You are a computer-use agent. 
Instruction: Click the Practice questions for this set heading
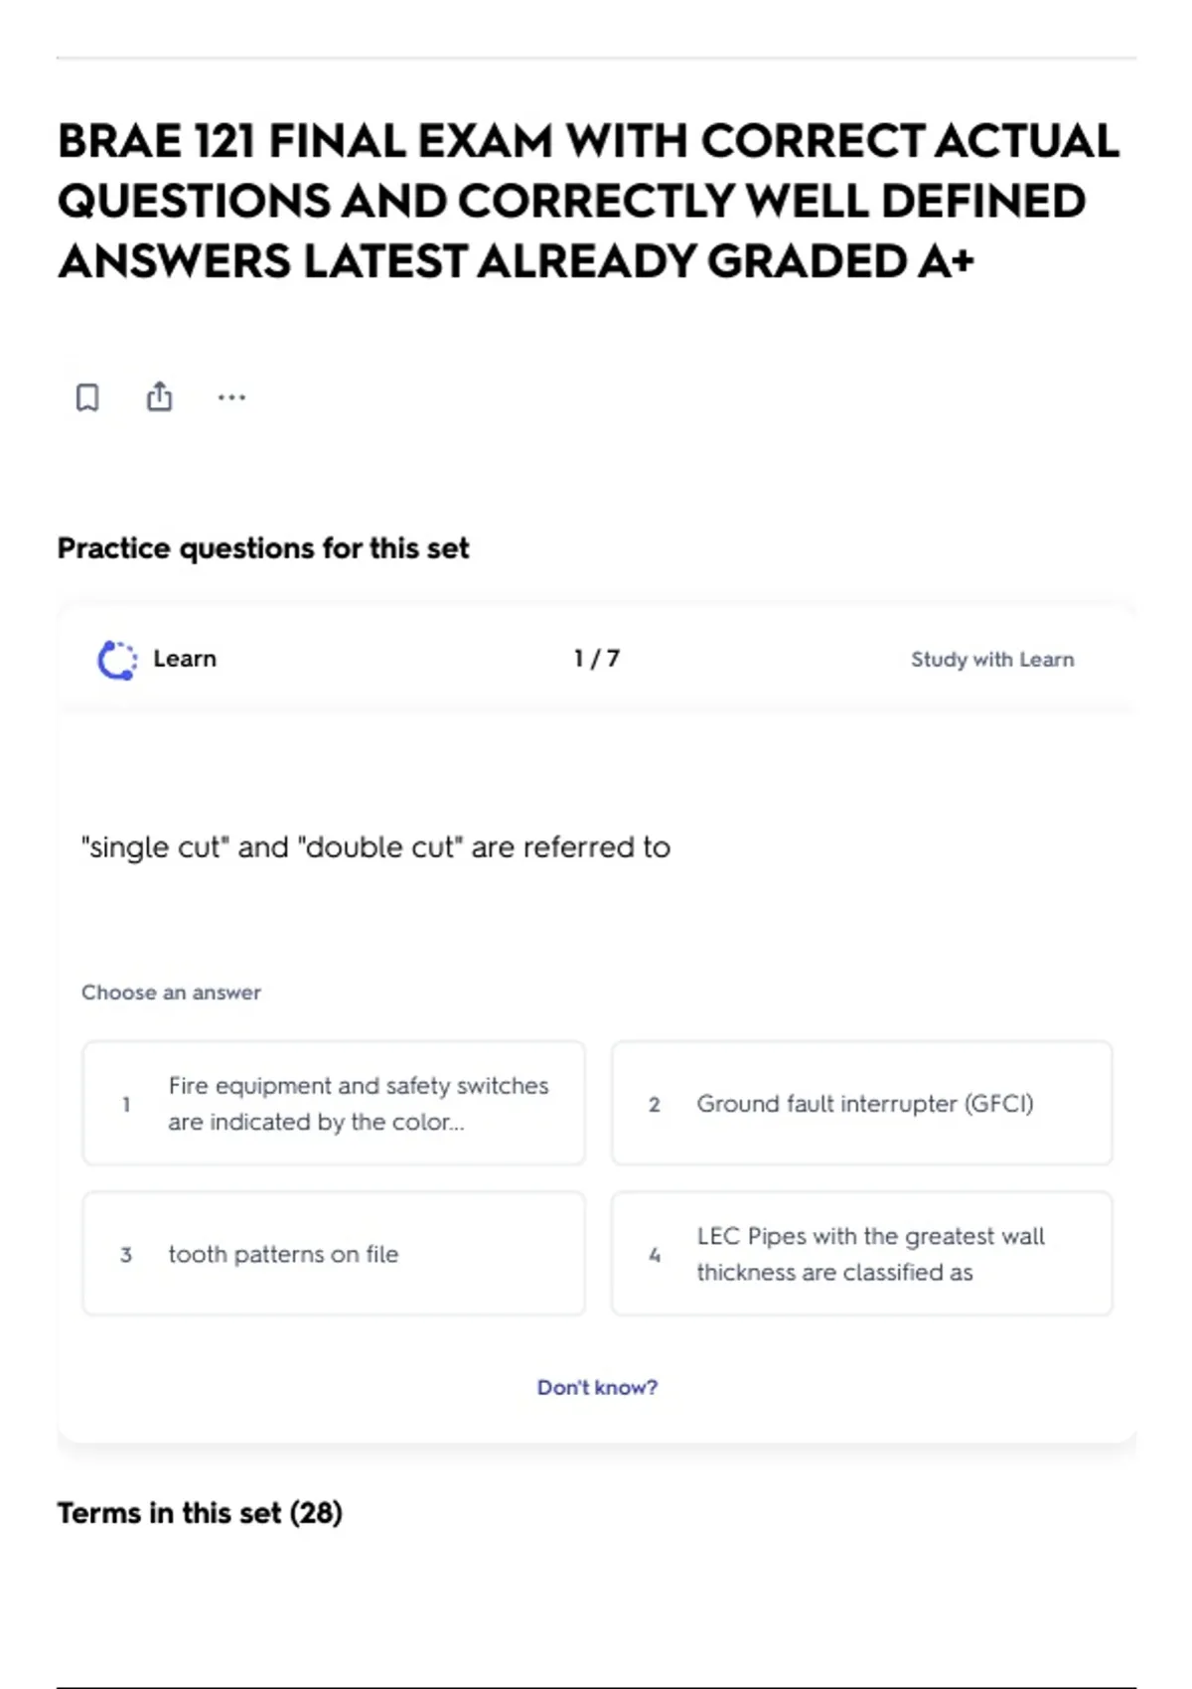(x=263, y=548)
